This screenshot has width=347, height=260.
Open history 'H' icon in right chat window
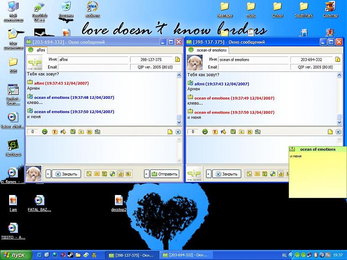(x=249, y=132)
